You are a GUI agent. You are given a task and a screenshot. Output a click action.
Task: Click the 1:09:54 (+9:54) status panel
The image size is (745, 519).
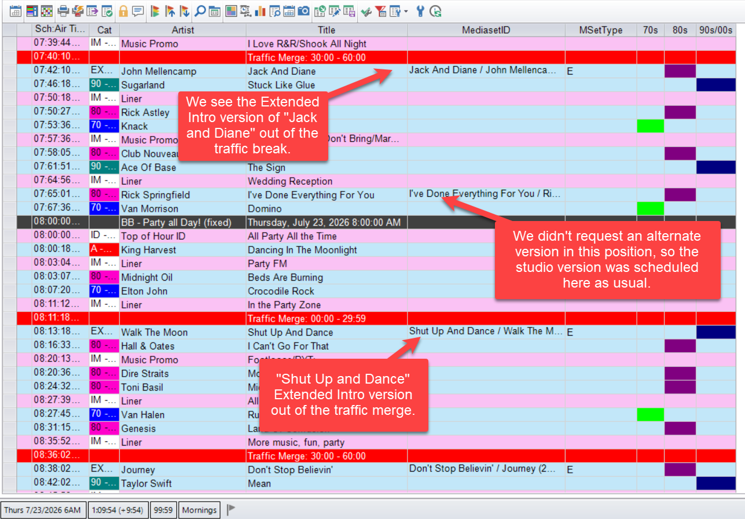coord(118,510)
